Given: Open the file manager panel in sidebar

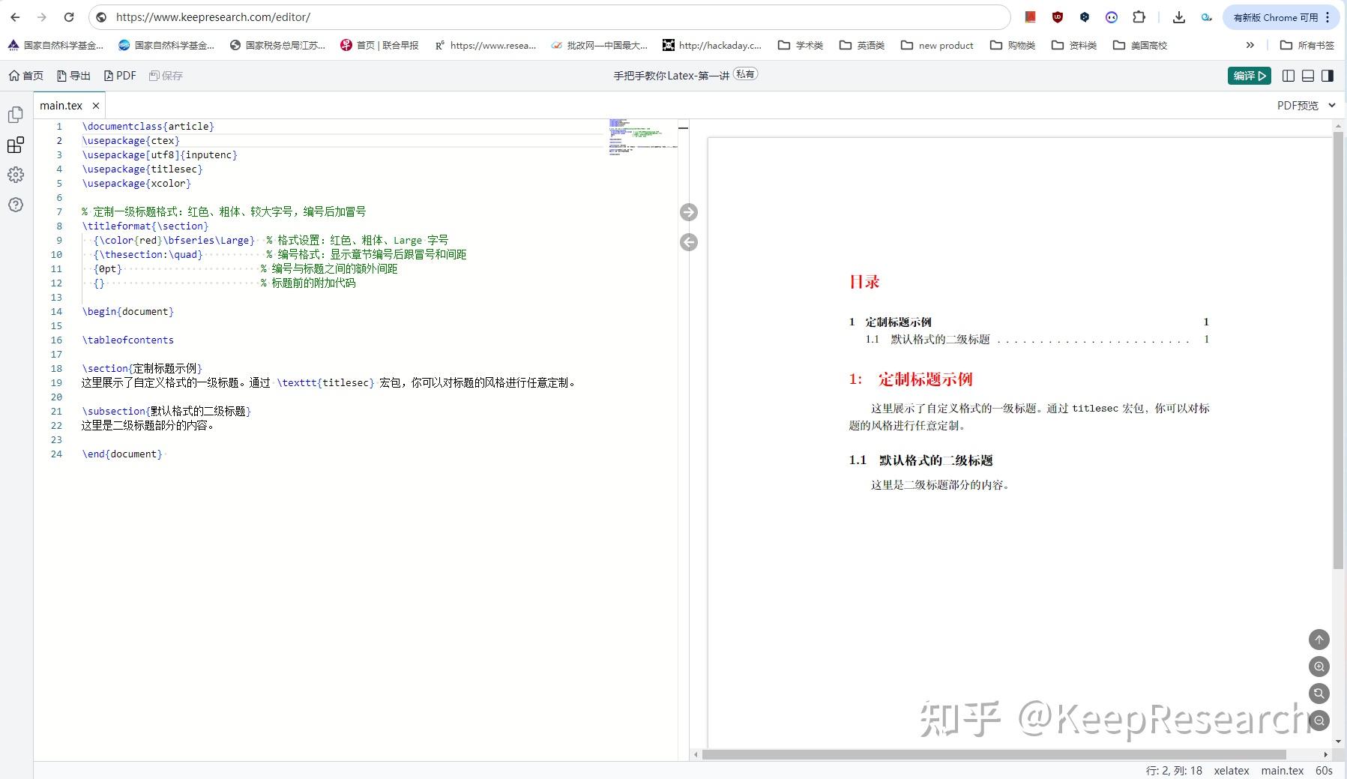Looking at the screenshot, I should 15,115.
